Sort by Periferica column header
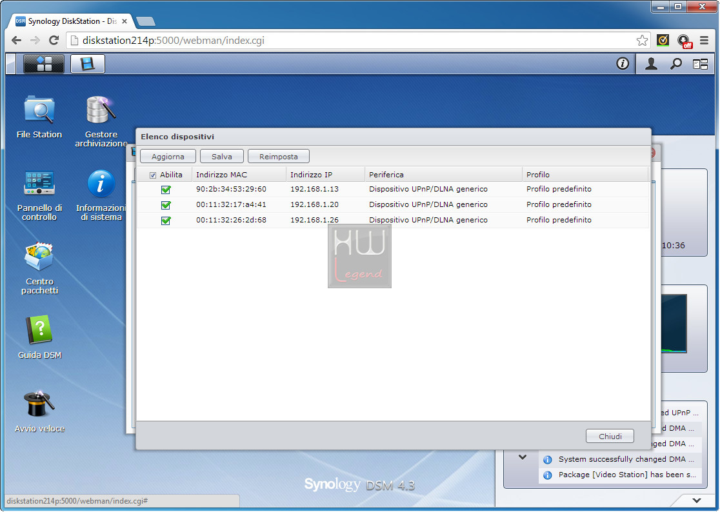The width and height of the screenshot is (720, 512). pyautogui.click(x=444, y=175)
